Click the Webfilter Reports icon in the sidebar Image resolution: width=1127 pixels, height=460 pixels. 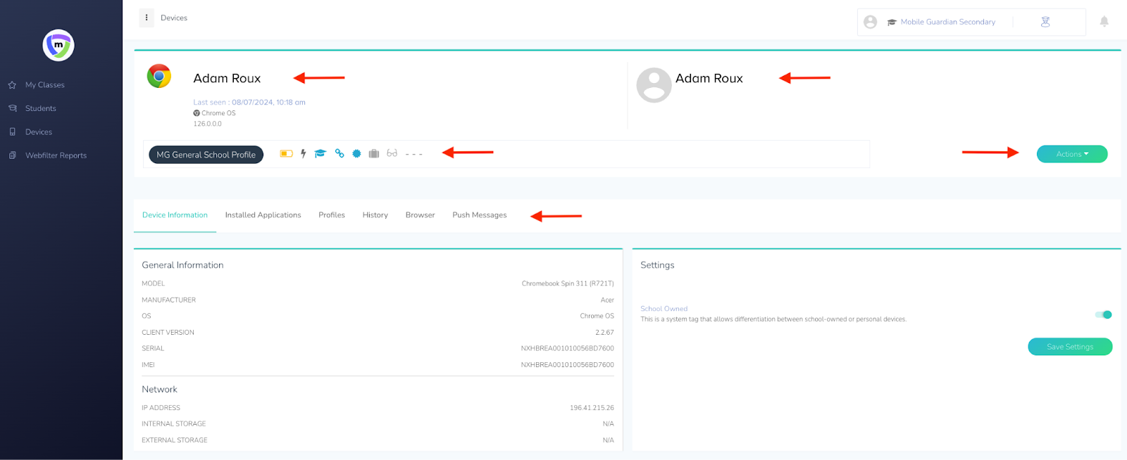[x=12, y=155]
